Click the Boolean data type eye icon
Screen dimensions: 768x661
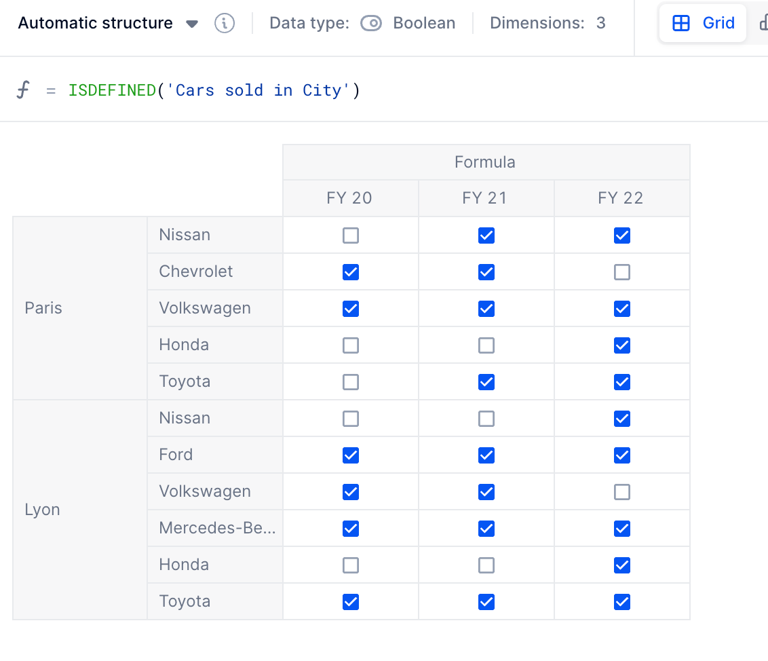click(x=371, y=23)
